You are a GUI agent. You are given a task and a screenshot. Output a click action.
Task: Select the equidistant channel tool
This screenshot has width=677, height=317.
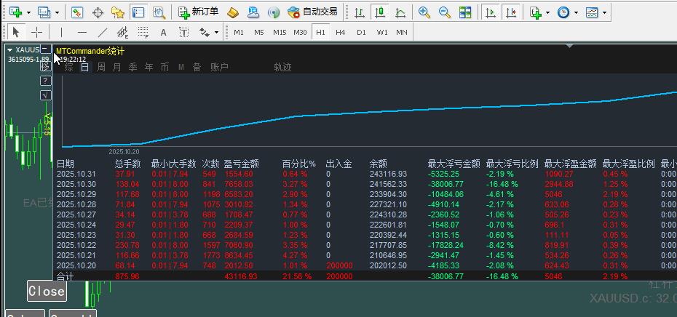(x=122, y=32)
